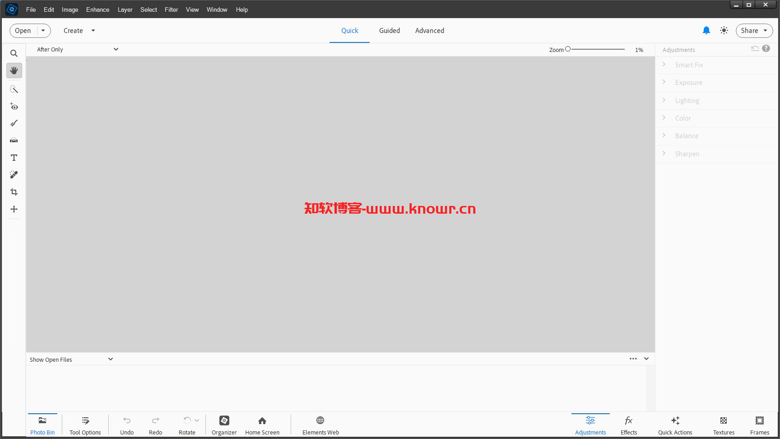Open the Filter menu

pyautogui.click(x=171, y=9)
